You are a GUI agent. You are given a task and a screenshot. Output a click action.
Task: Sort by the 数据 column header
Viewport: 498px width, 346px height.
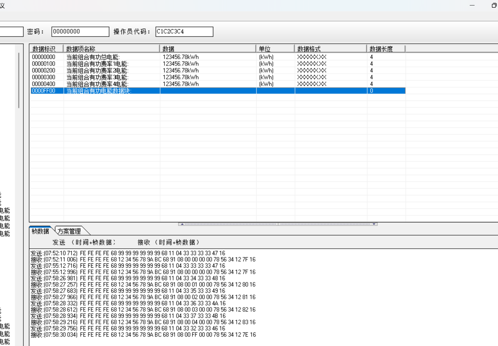pyautogui.click(x=208, y=49)
